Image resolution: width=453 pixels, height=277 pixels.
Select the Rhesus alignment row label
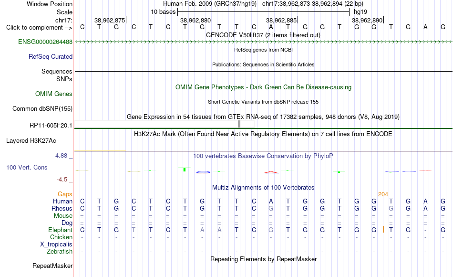pyautogui.click(x=62, y=208)
